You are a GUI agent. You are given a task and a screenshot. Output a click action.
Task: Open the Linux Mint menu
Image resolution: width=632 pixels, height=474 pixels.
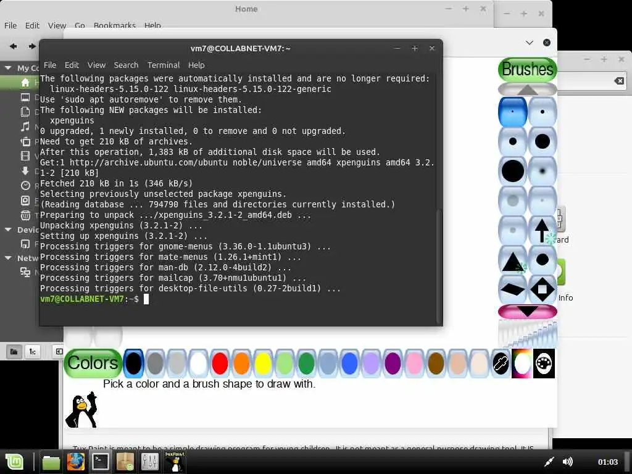pos(15,462)
